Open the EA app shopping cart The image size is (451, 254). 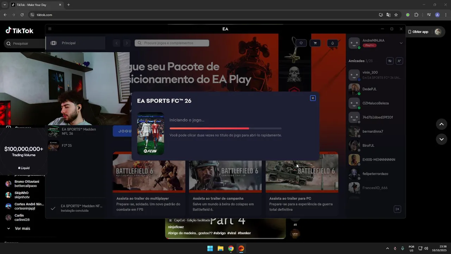[x=315, y=43]
